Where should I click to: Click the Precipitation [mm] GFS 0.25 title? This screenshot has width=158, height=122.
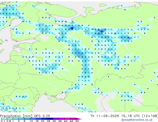tap(25, 116)
